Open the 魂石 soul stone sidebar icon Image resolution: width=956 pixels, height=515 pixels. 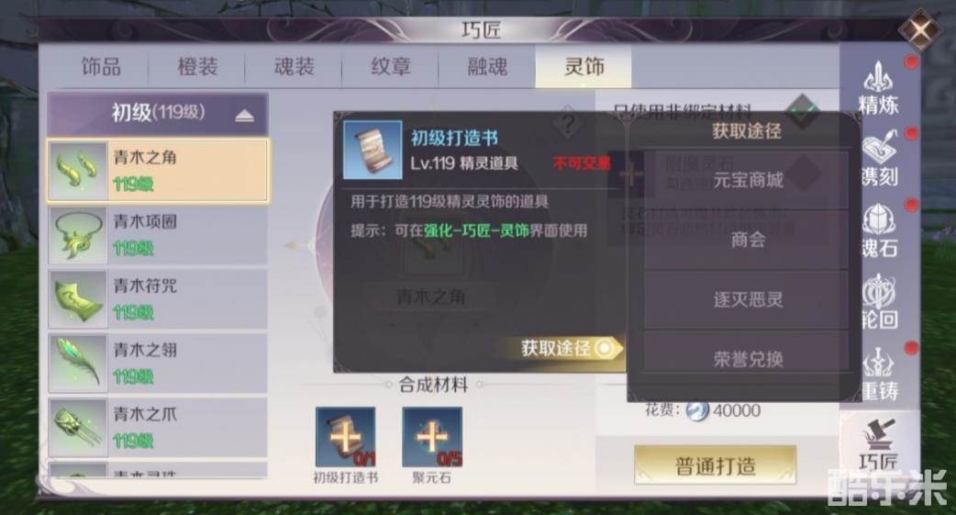click(879, 230)
